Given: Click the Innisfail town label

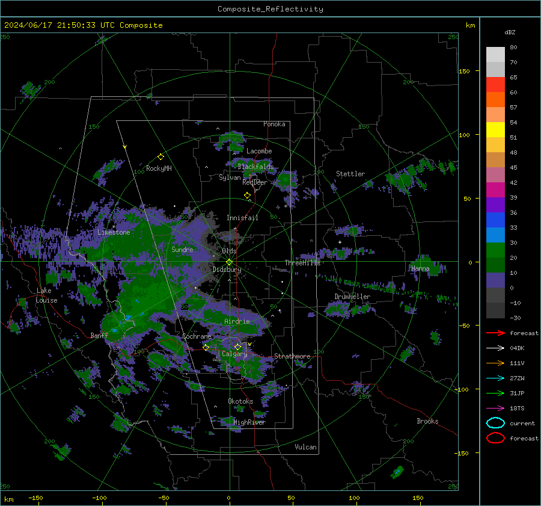Looking at the screenshot, I should tap(242, 218).
